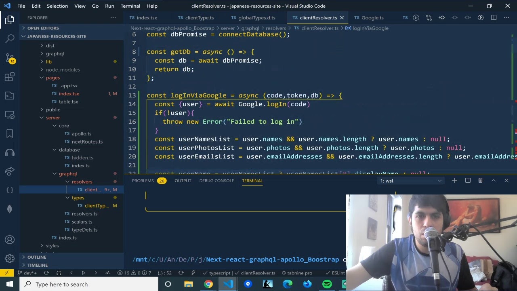517x291 pixels.
Task: Click the curly braces icon in activity bar
Action: coord(10,190)
